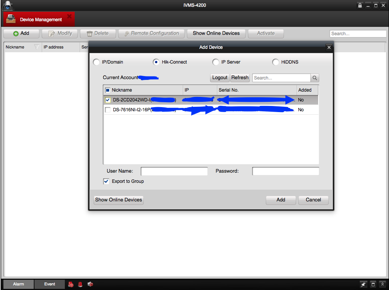Click the red alarm siren icon
Viewport: 389px width, 290px height.
tap(80, 284)
